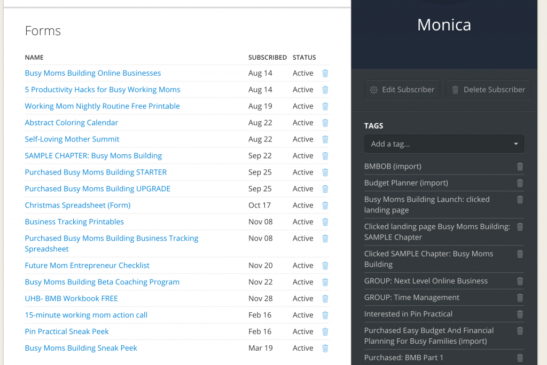This screenshot has width=547, height=365.
Task: Open Purchased Busy Moms Building UPGRADE link
Action: coord(98,188)
